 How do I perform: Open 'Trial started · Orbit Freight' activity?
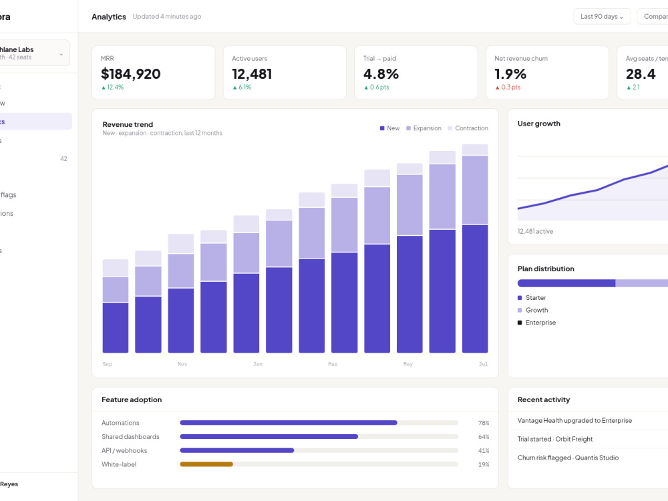(x=588, y=440)
